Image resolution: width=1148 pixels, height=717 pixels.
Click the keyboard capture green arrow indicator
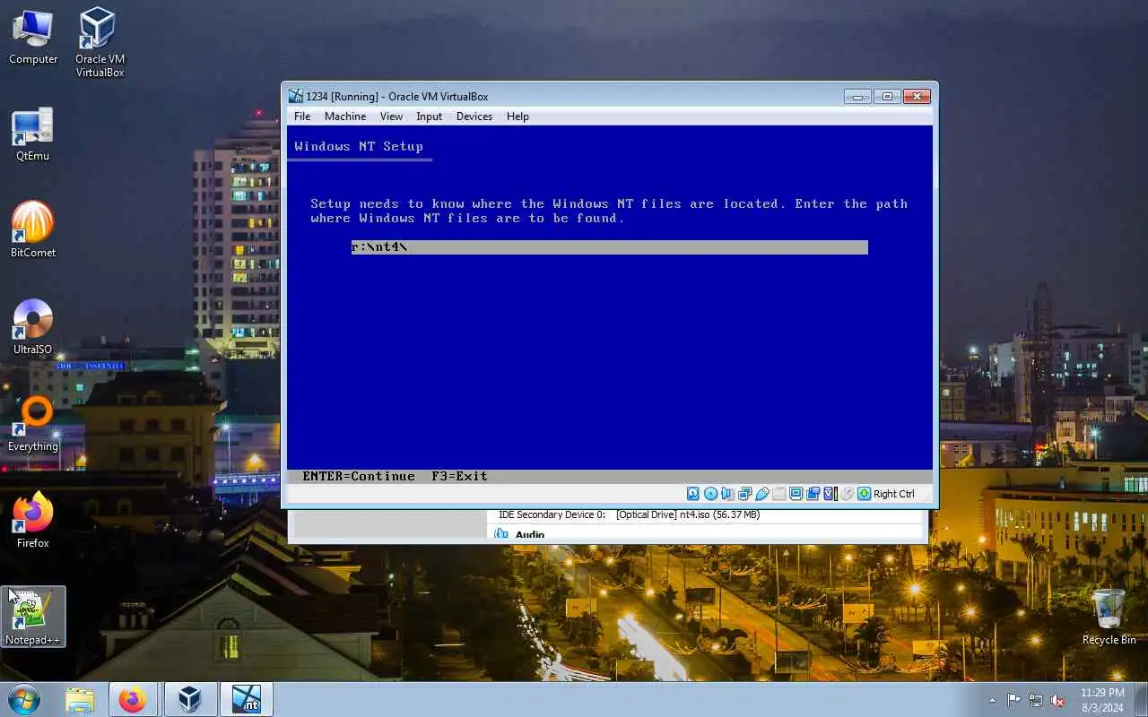click(865, 494)
